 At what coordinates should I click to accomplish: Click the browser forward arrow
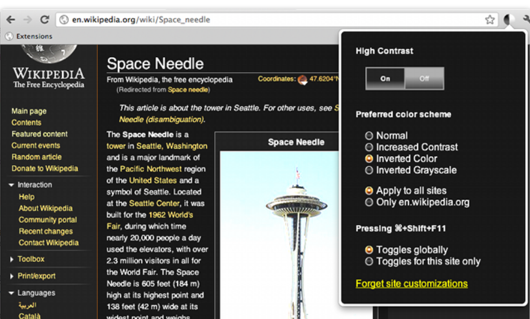click(x=27, y=20)
